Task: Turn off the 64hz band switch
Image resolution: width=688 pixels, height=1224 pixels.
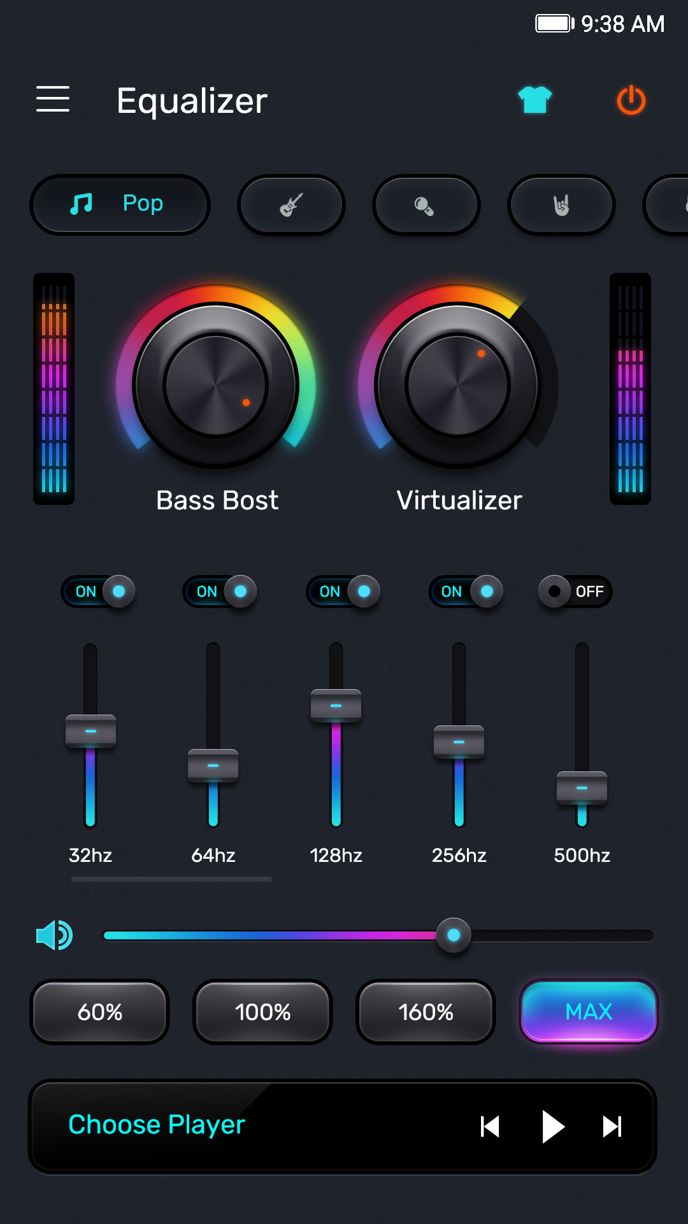Action: 220,592
